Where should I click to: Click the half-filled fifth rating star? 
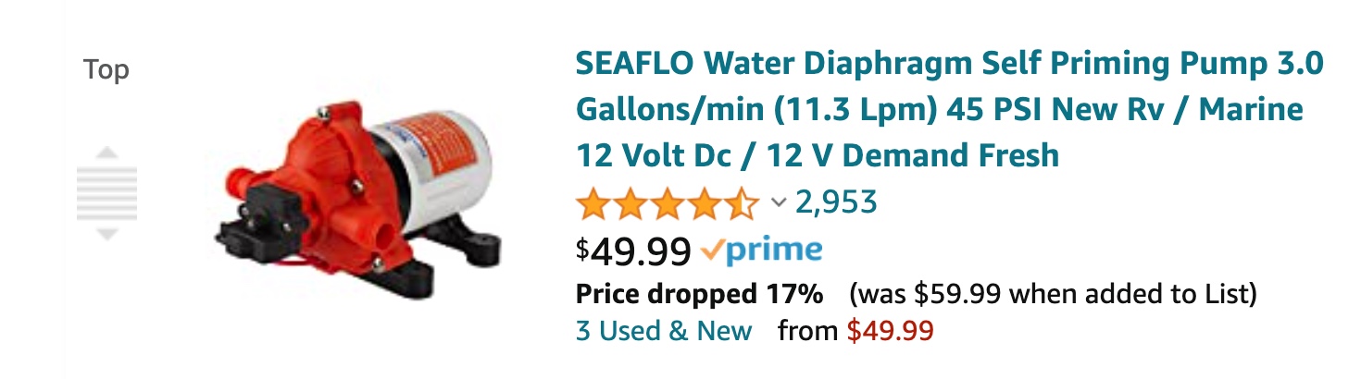(x=742, y=202)
